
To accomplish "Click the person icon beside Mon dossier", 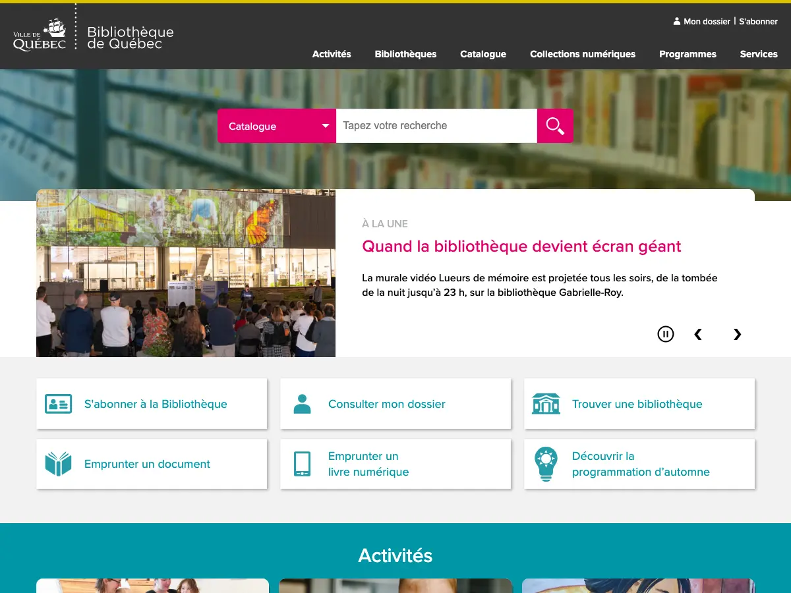I will pyautogui.click(x=676, y=21).
